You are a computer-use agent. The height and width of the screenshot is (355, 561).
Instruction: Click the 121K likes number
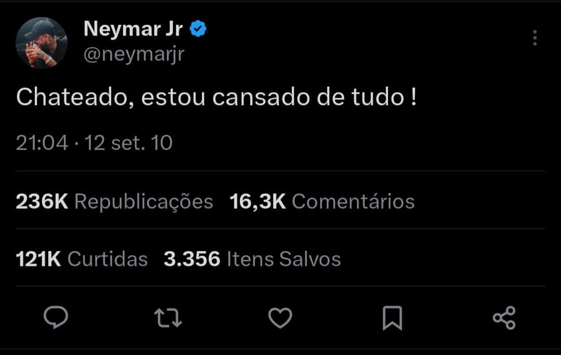coord(38,259)
